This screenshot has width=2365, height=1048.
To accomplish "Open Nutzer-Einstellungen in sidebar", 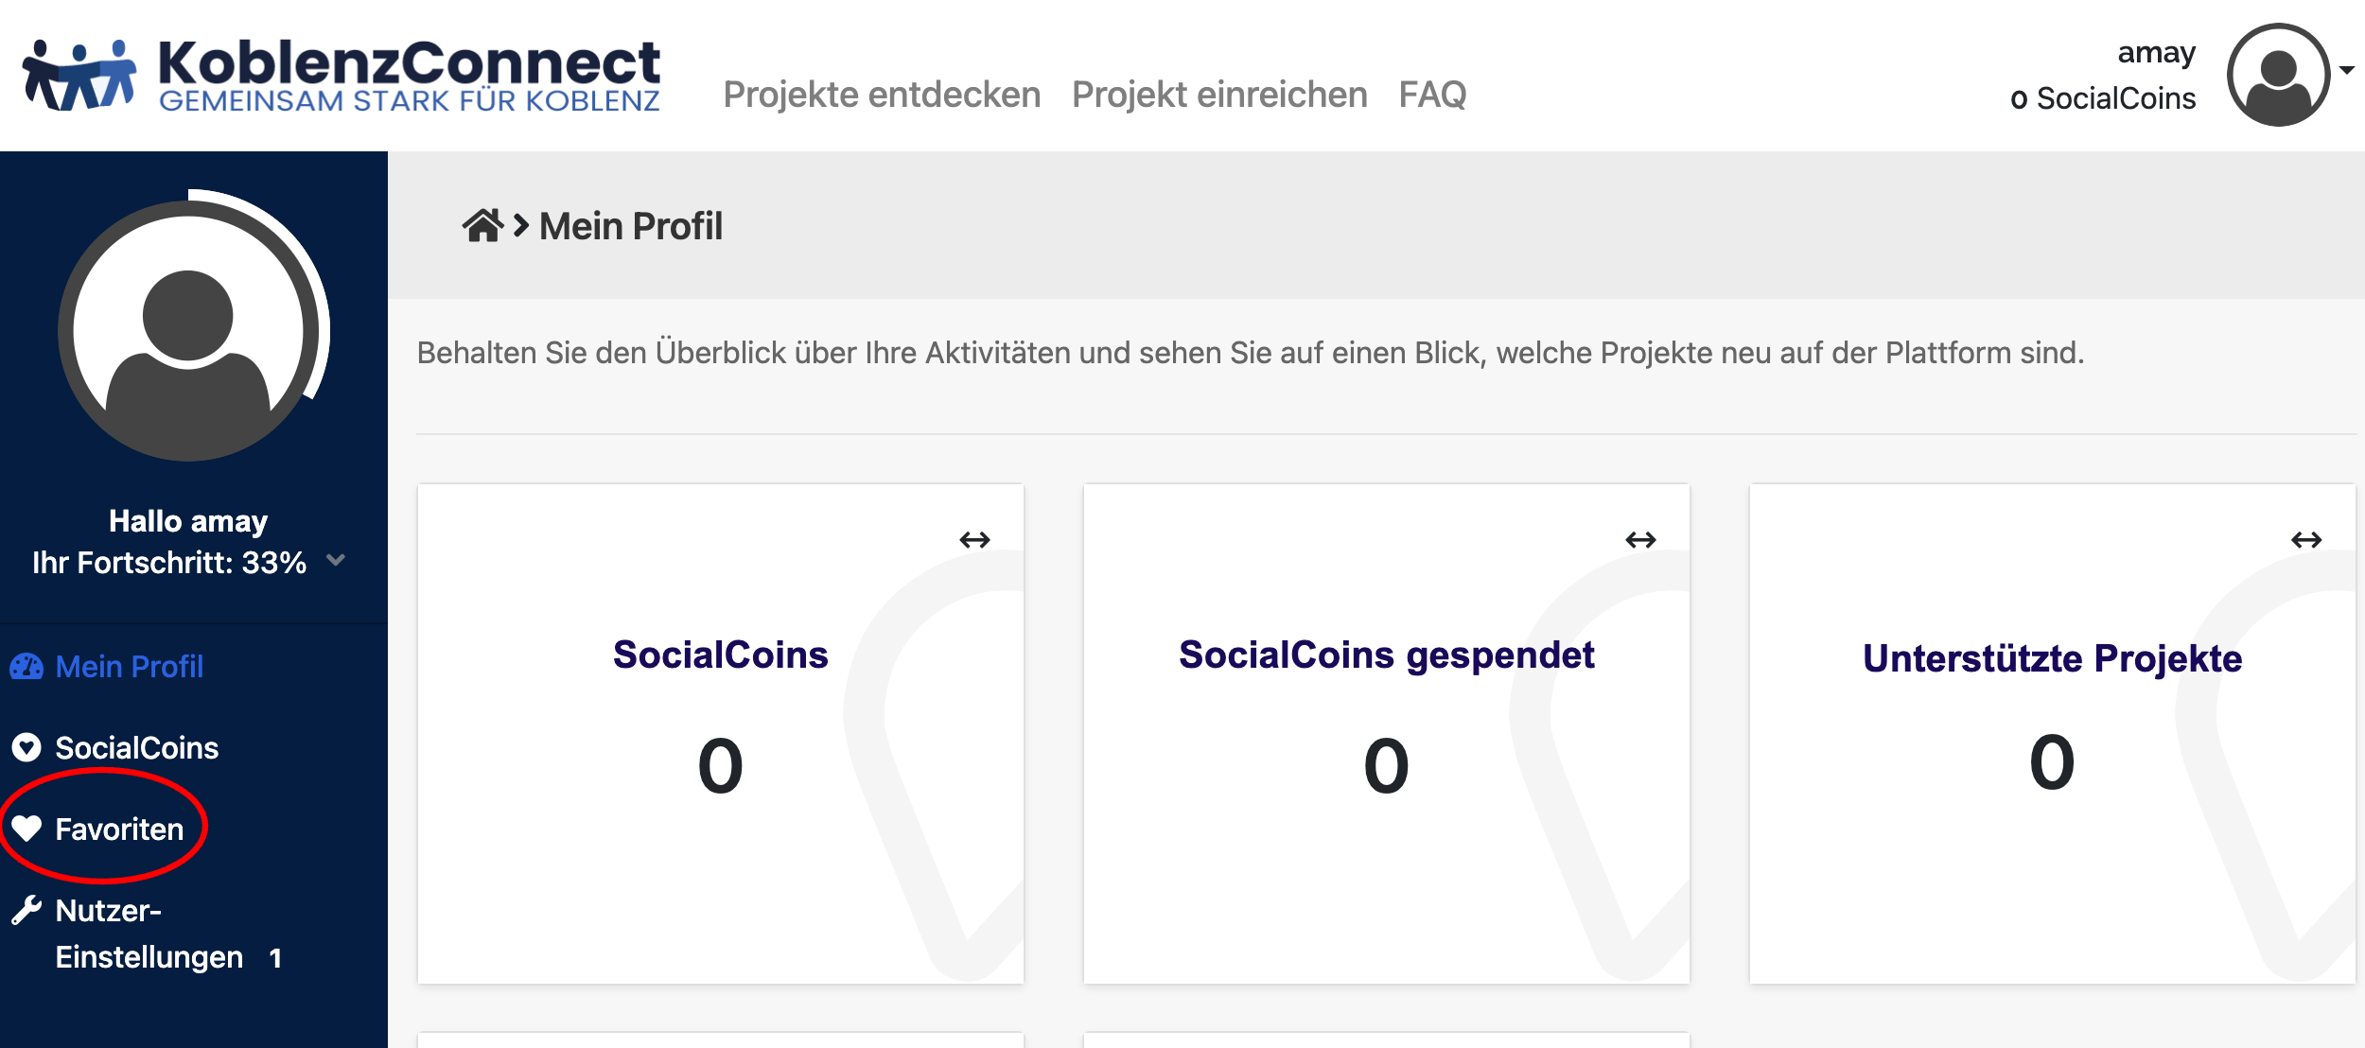I will coord(149,934).
